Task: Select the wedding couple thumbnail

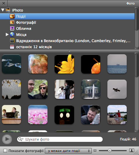Action: coord(64,89)
